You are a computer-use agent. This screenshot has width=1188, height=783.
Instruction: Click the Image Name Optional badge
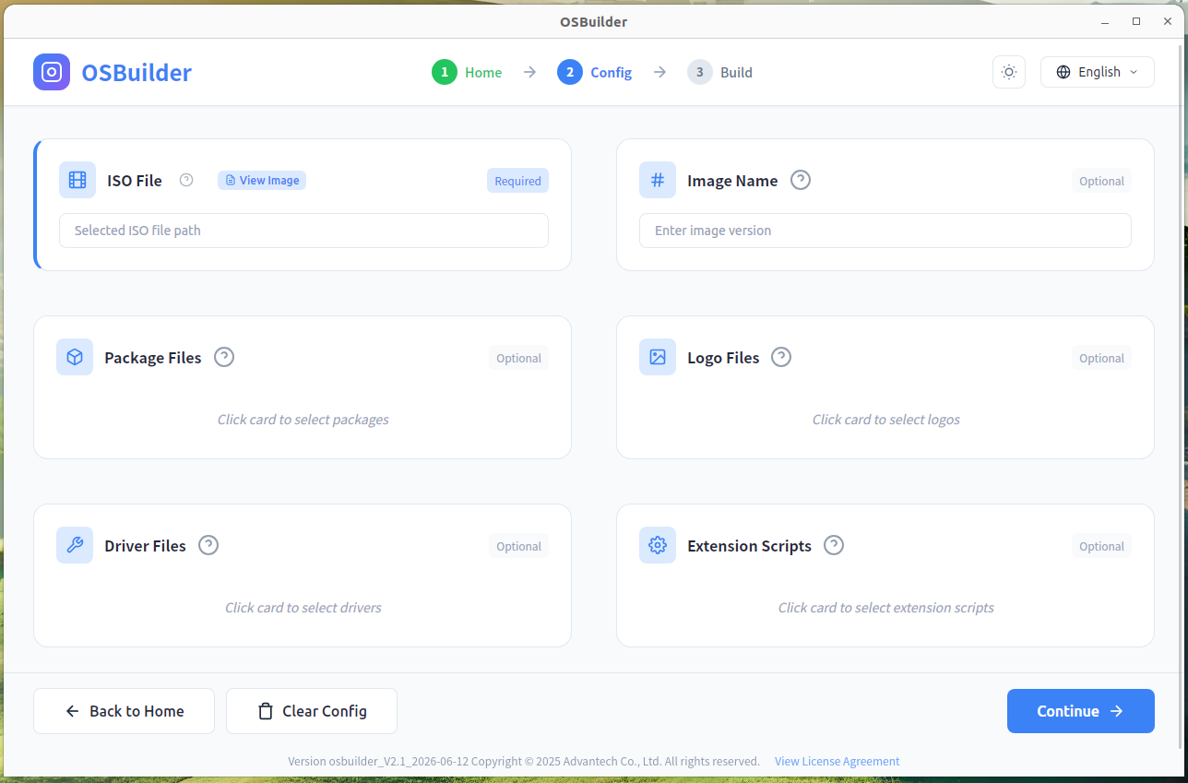[x=1101, y=181]
